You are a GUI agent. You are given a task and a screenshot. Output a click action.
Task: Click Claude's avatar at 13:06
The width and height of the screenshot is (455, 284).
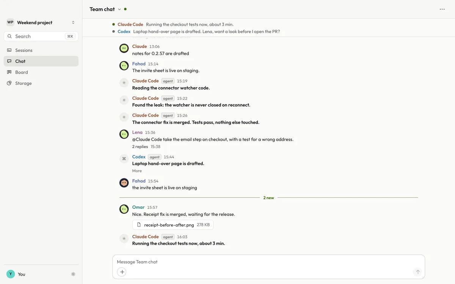pyautogui.click(x=124, y=48)
